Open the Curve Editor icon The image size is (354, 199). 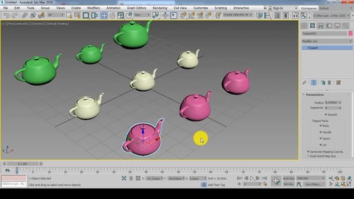point(304,15)
